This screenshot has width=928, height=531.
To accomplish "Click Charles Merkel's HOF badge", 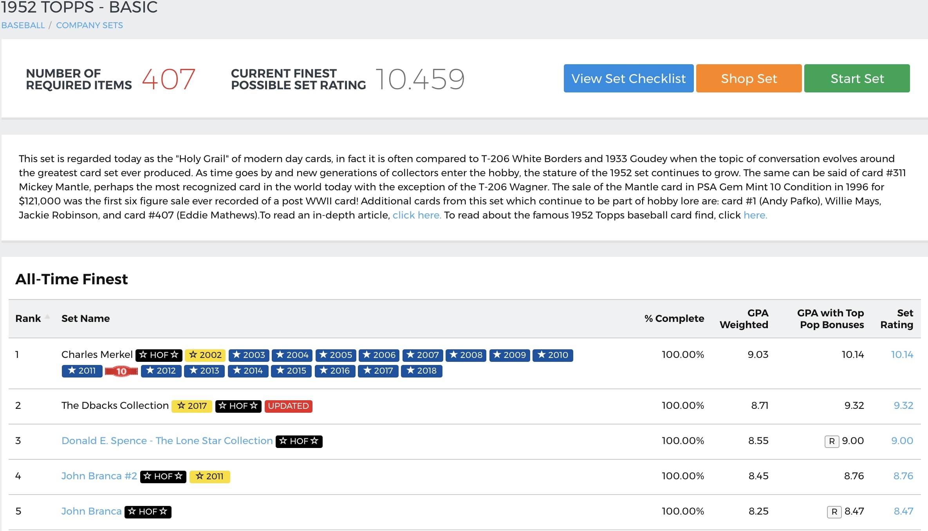I will 159,355.
